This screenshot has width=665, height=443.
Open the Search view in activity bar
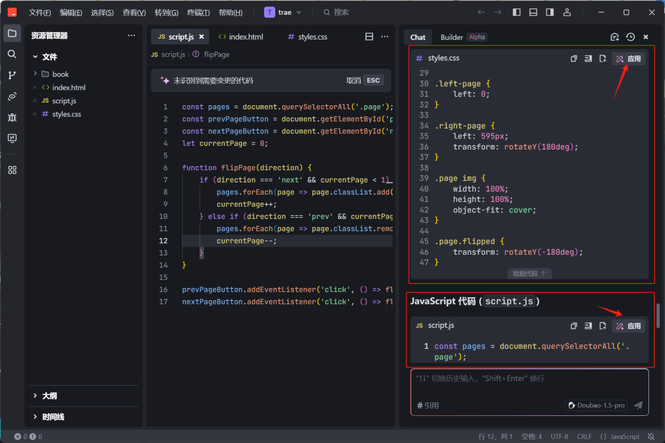coord(12,54)
